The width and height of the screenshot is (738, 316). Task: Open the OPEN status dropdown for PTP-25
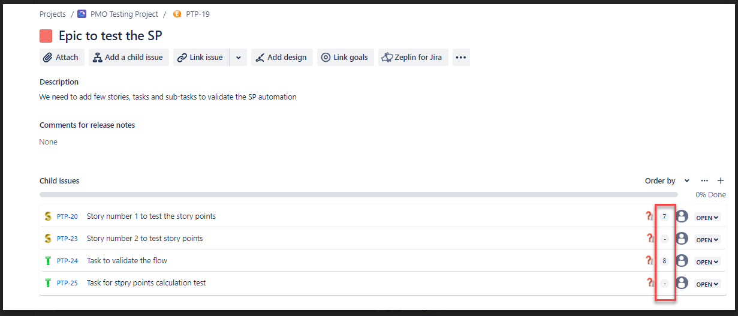tap(707, 284)
